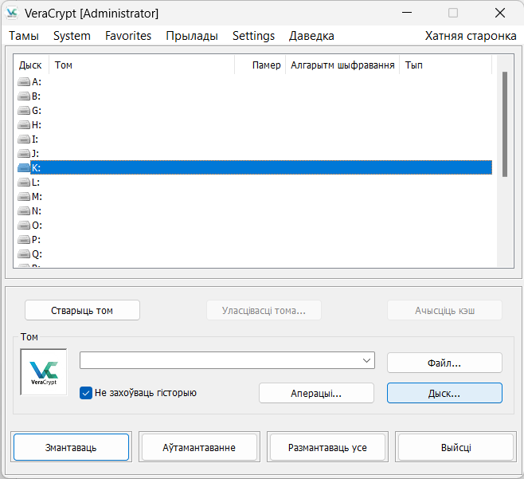Click the VeraCrypt logo in the Том group
This screenshot has width=524, height=479.
point(44,372)
